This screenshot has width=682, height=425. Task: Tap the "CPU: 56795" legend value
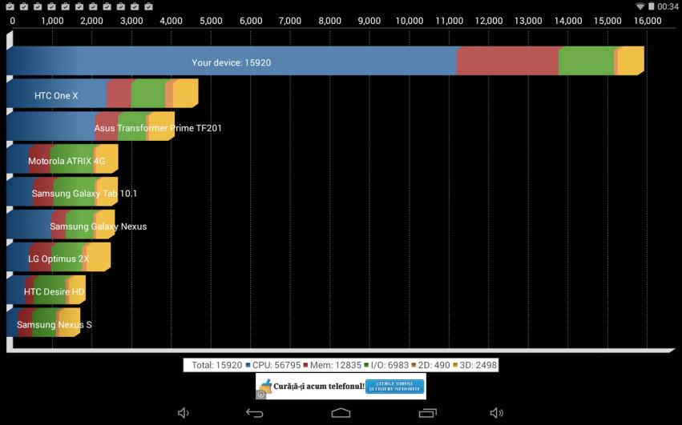(x=276, y=365)
